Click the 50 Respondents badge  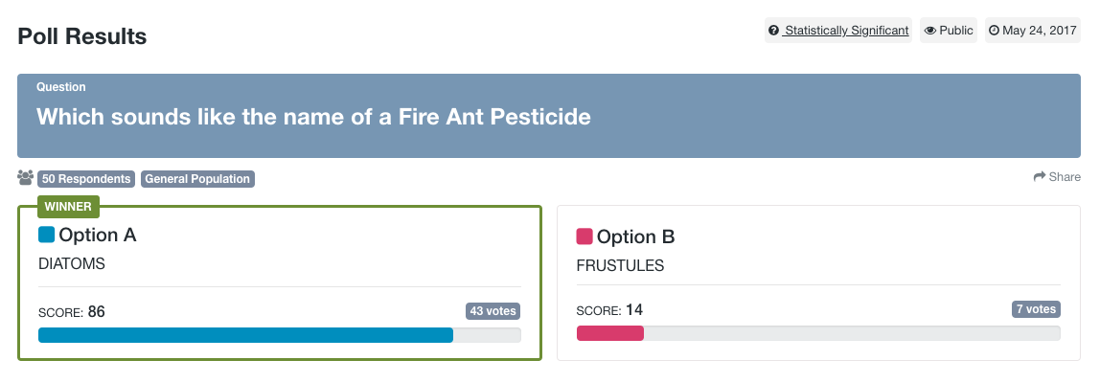point(86,179)
